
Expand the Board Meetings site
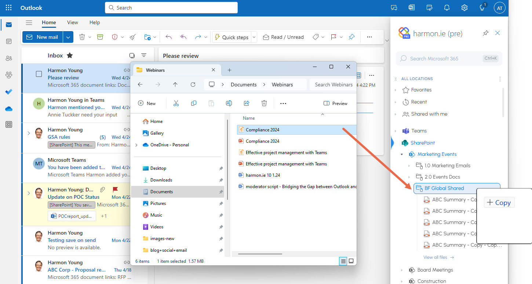coord(402,270)
